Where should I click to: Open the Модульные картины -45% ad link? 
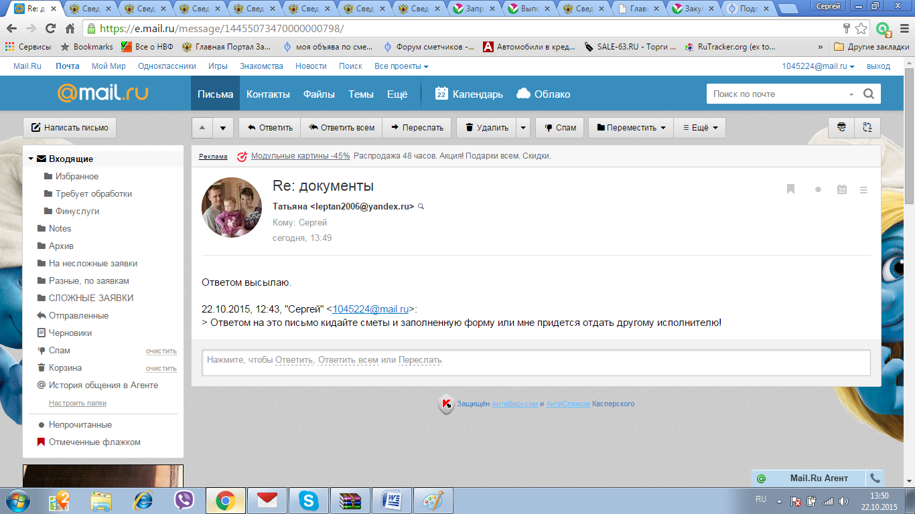pyautogui.click(x=300, y=156)
